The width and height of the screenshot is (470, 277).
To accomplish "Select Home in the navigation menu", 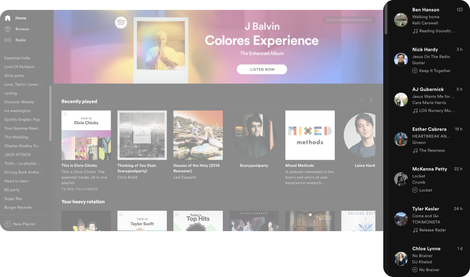I will pos(21,18).
